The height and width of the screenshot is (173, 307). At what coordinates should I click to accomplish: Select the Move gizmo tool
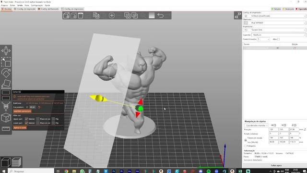(6, 51)
